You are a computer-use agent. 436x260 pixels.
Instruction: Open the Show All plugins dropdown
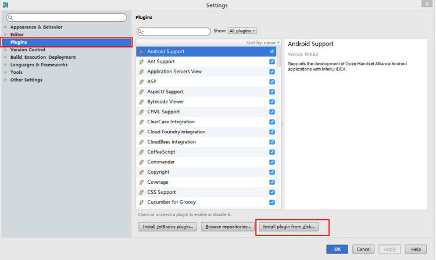pyautogui.click(x=242, y=31)
